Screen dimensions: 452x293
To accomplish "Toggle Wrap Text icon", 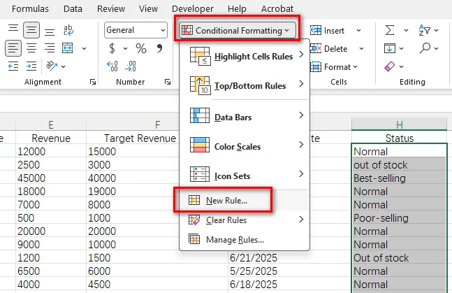I will (x=68, y=30).
